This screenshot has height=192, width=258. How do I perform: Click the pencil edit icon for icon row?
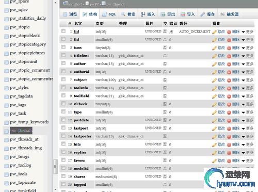[214, 48]
